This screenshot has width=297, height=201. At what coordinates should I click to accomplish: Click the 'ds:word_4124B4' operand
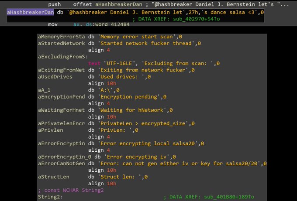point(107,24)
